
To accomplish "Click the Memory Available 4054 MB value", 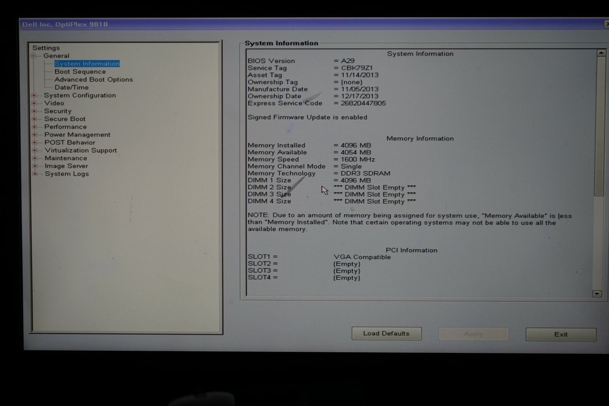I will [x=356, y=152].
